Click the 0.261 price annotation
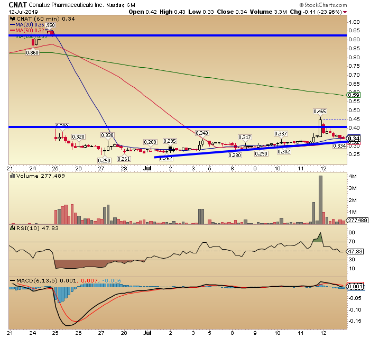 pos(124,159)
